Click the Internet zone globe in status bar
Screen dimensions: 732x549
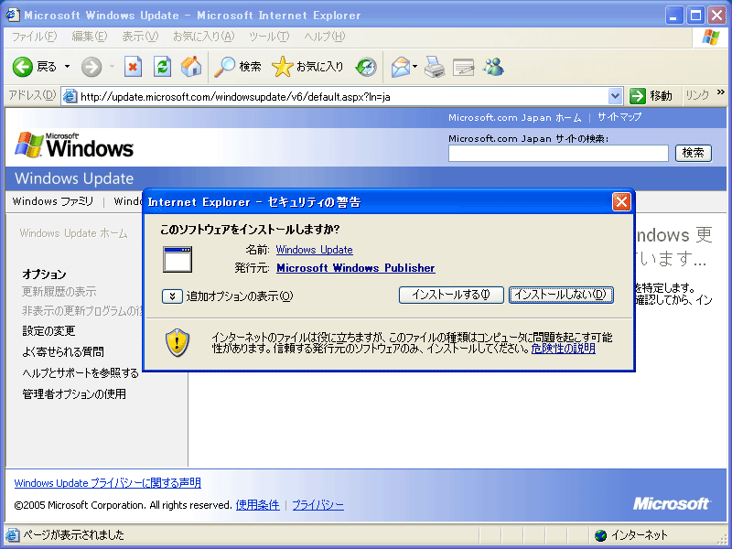pos(601,535)
